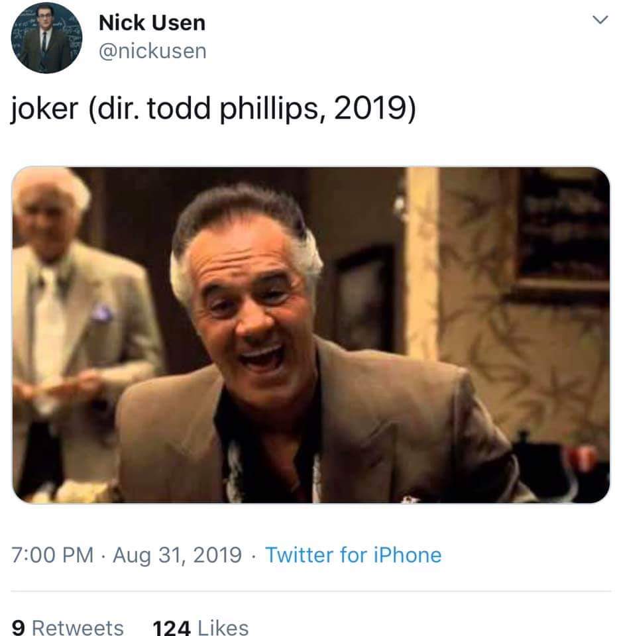The width and height of the screenshot is (619, 636).
Task: Visit the @nickusen handle
Action: pos(152,52)
